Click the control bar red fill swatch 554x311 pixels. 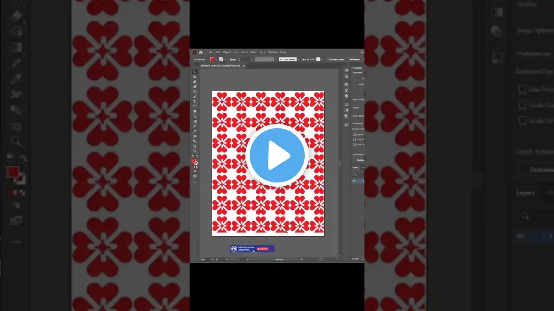point(212,60)
